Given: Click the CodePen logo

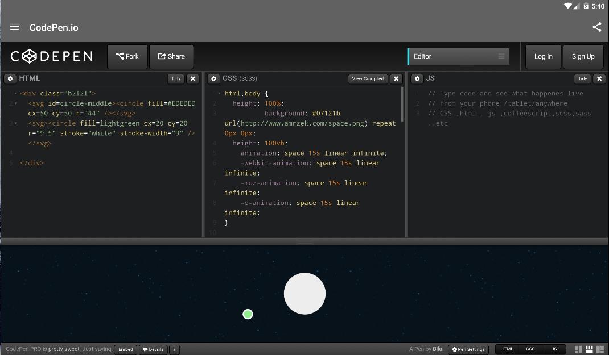Looking at the screenshot, I should point(52,57).
